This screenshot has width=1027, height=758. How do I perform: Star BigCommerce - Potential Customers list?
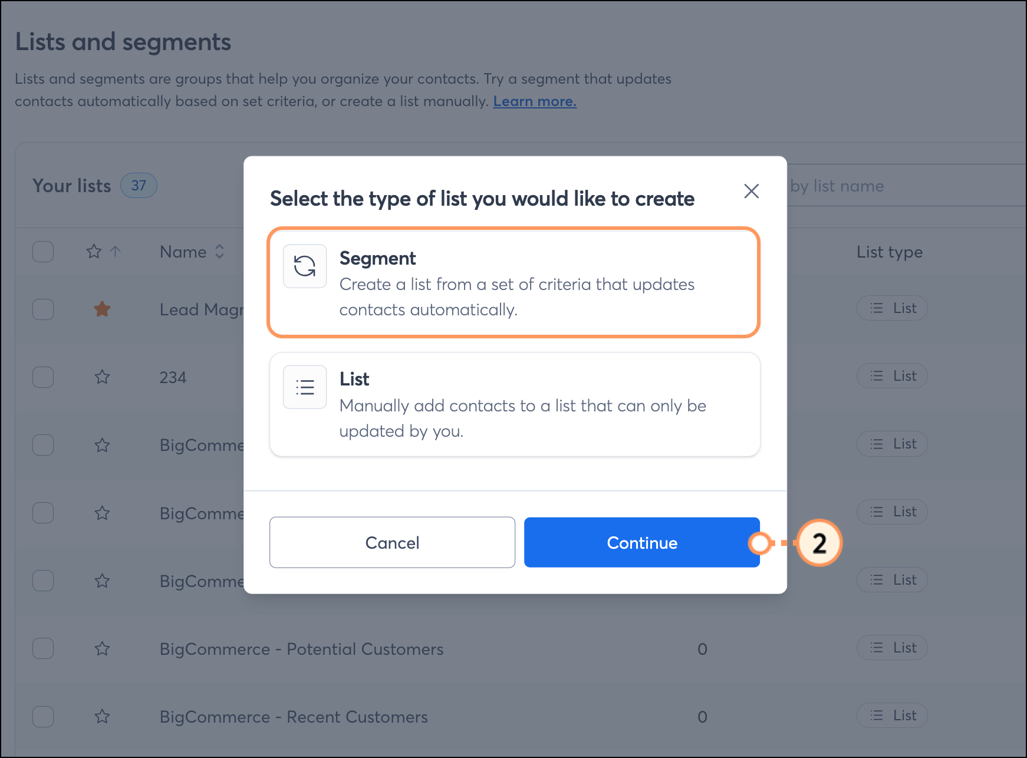pyautogui.click(x=103, y=649)
